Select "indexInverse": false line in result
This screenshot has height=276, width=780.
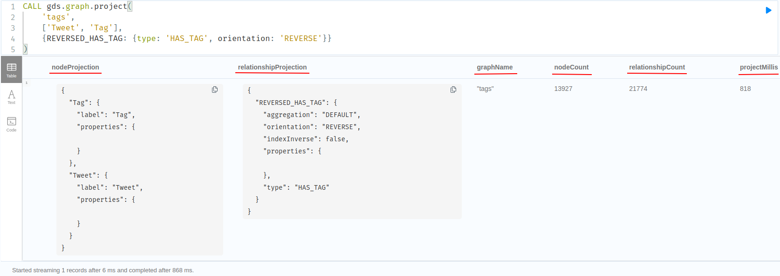pos(306,139)
